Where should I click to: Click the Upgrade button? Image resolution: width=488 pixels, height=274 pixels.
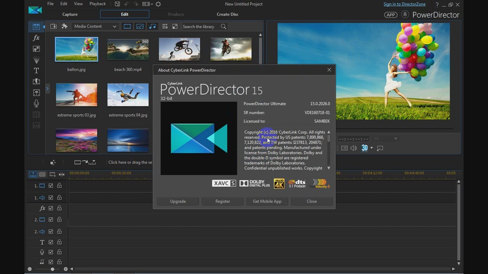pos(178,201)
